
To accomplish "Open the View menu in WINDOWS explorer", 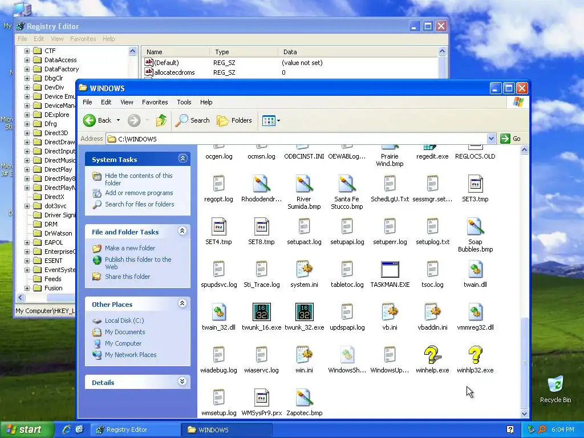I will pos(127,102).
